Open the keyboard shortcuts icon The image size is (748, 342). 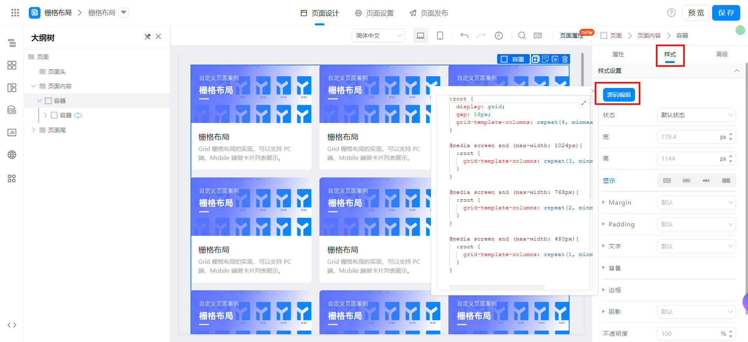(538, 35)
